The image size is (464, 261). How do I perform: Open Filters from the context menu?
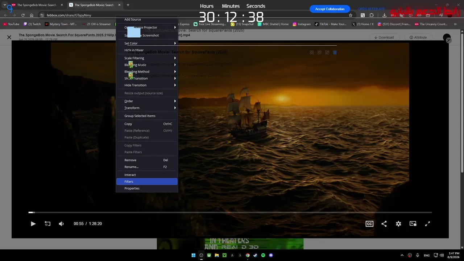[147, 182]
